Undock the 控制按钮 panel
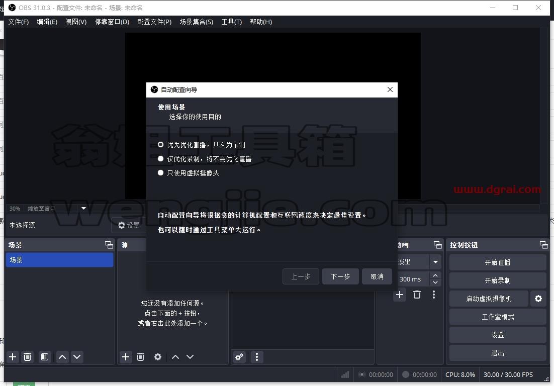This screenshot has height=386, width=554. click(x=544, y=244)
